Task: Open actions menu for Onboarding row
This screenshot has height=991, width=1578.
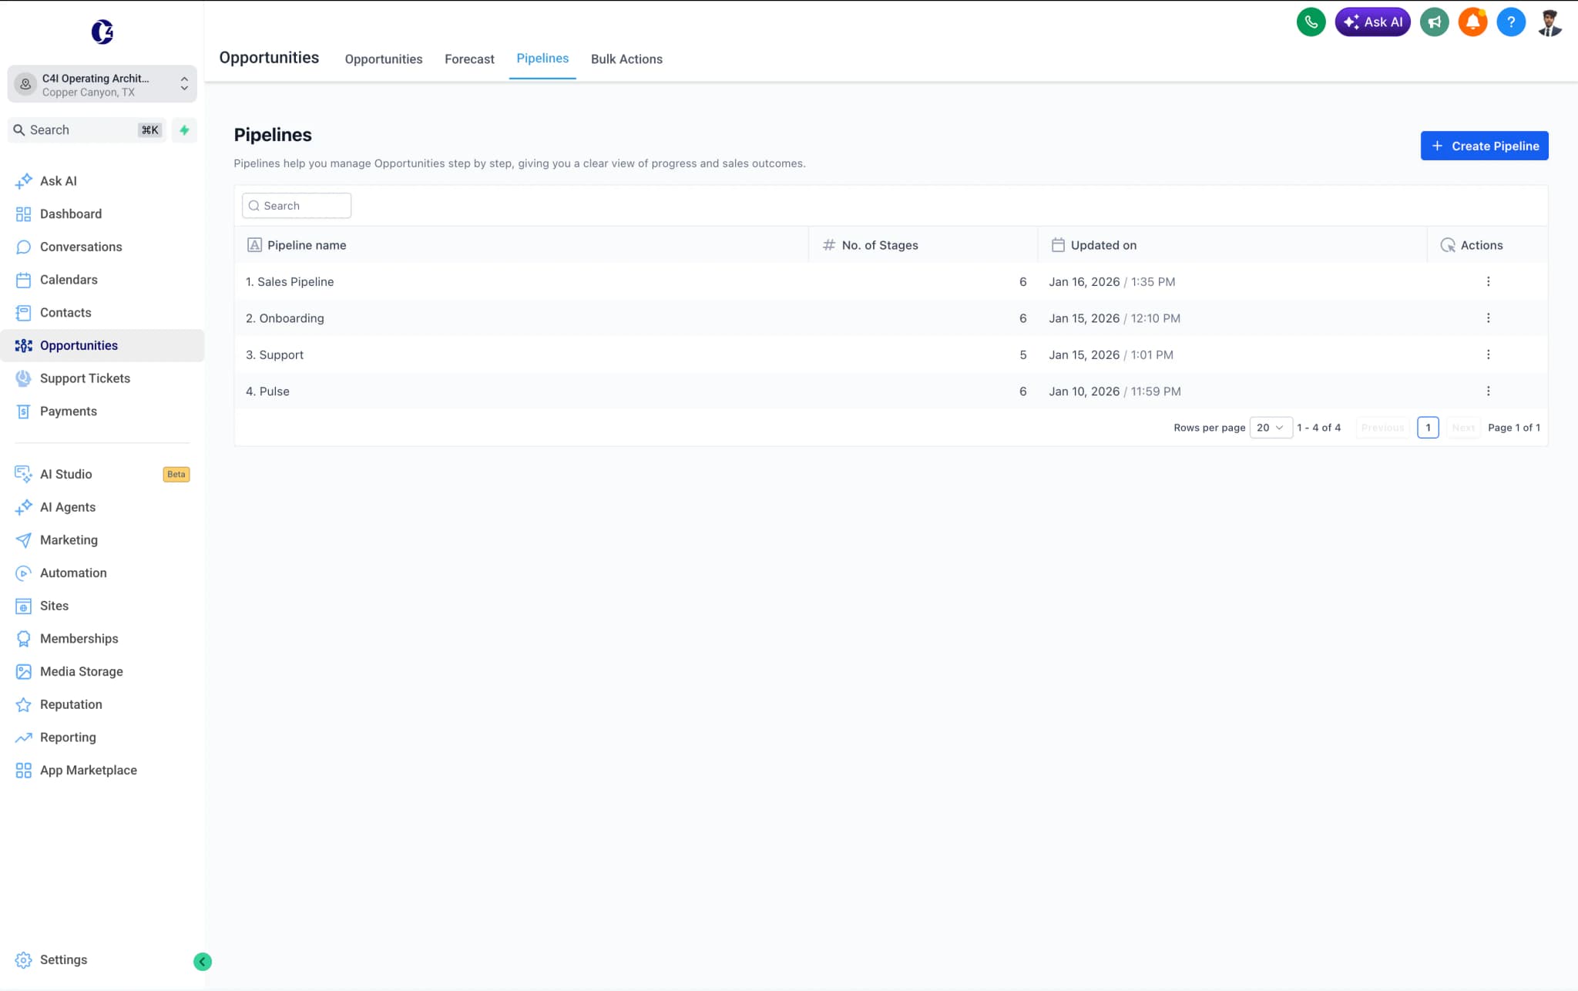Action: pyautogui.click(x=1488, y=318)
